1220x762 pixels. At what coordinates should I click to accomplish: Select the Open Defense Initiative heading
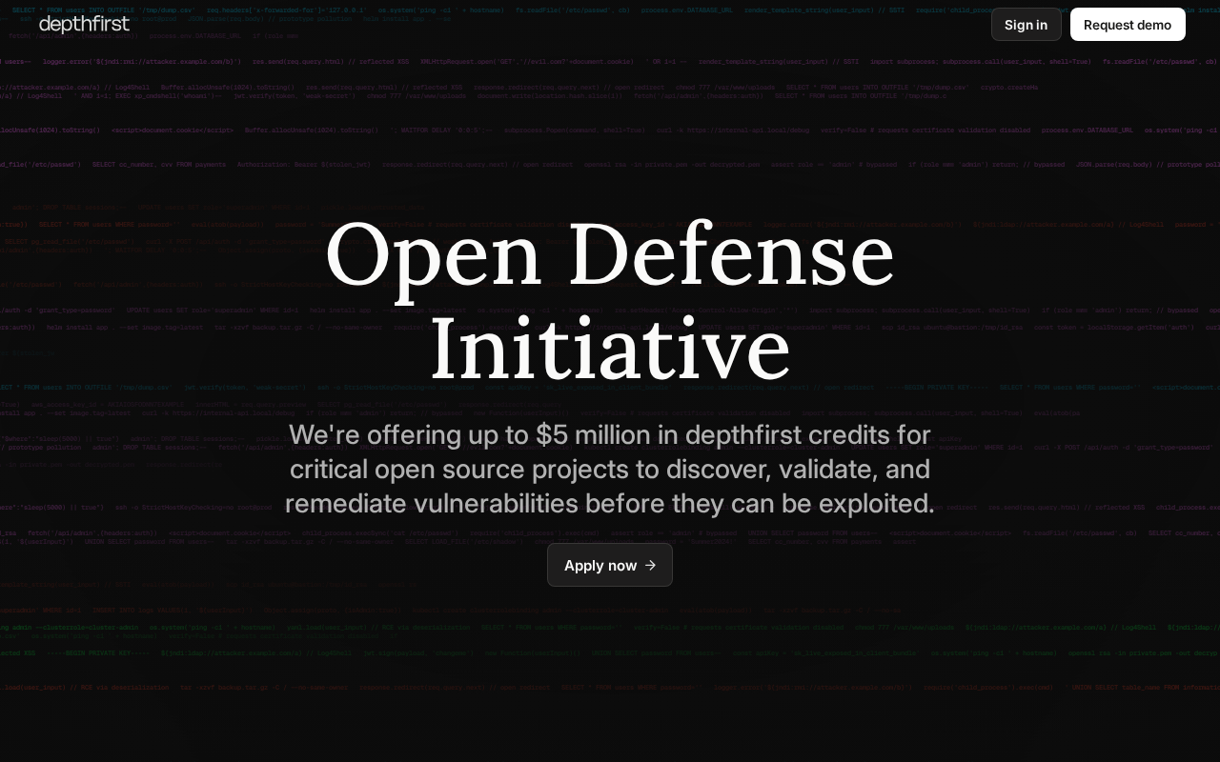[610, 300]
